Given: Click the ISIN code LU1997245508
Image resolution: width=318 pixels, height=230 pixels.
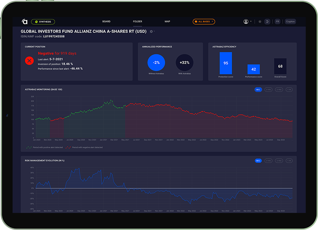Looking at the screenshot, I should (54, 37).
